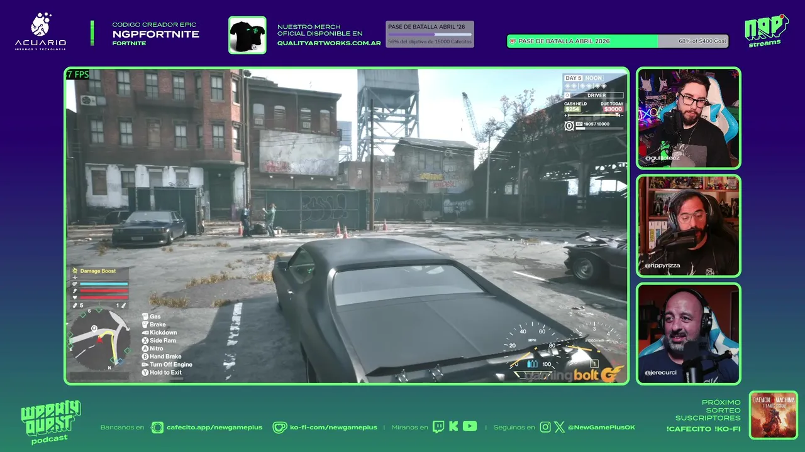Click the @jerecurci webcam panel
Image resolution: width=805 pixels, height=452 pixels.
point(689,333)
